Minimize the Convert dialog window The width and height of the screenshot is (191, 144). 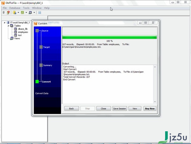coord(140,23)
